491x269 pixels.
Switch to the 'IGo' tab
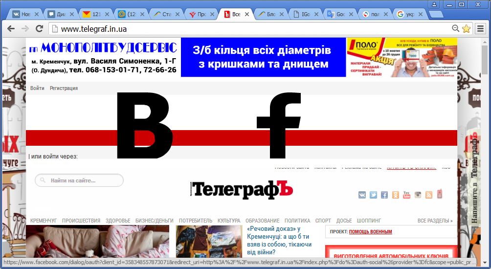tap(306, 14)
